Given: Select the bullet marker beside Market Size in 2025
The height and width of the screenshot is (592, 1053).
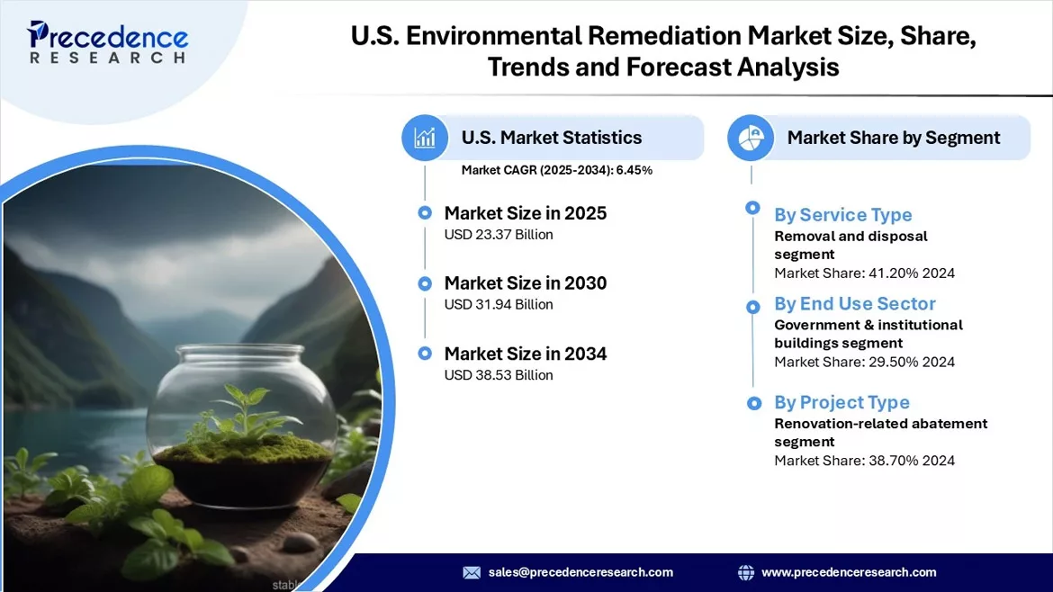Looking at the screenshot, I should (x=424, y=213).
